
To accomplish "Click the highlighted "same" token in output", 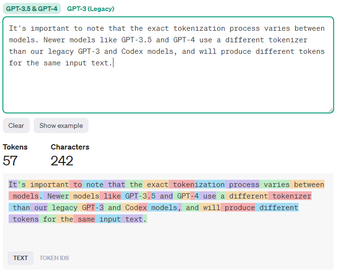I will click(86, 219).
